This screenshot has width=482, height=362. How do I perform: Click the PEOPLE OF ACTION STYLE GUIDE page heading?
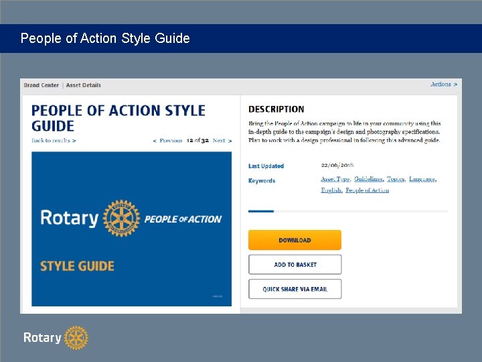coord(118,118)
